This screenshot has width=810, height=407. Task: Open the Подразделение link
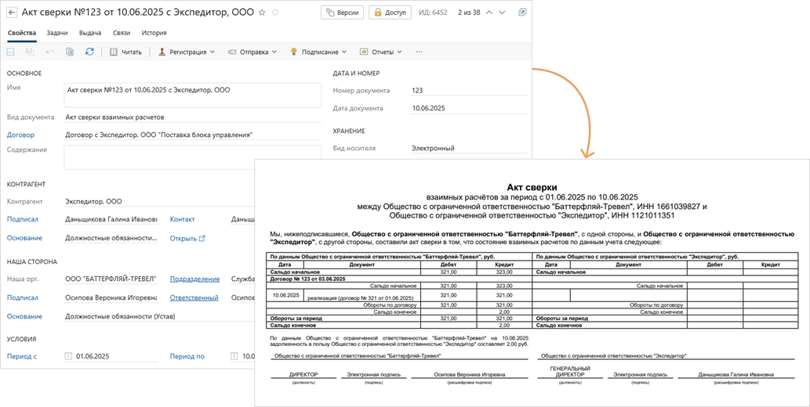[x=194, y=279]
